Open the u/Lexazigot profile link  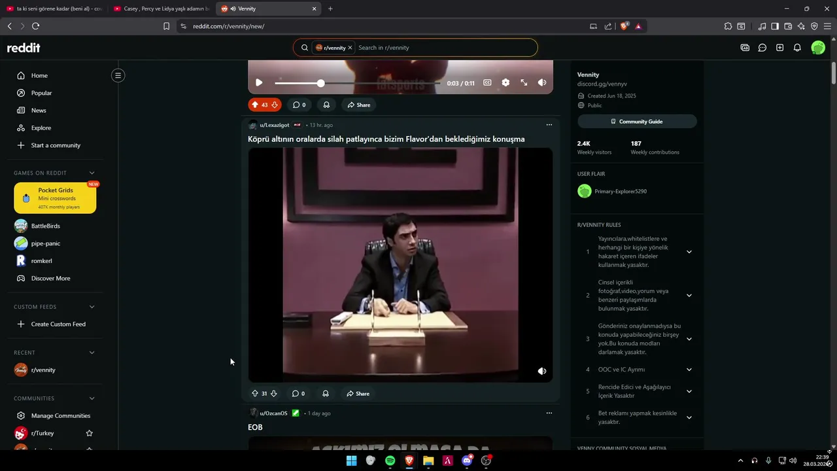(275, 125)
